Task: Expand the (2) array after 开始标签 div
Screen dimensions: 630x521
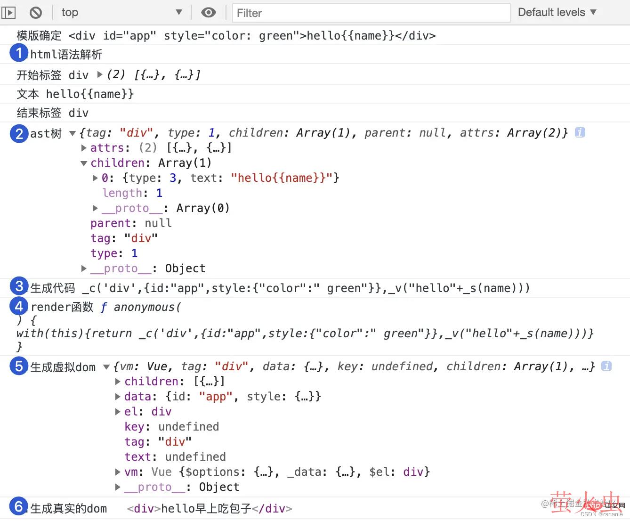Action: coord(100,74)
